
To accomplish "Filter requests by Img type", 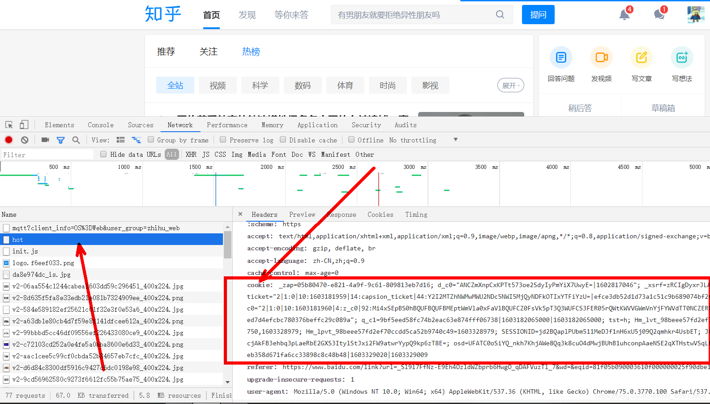I will tap(237, 155).
